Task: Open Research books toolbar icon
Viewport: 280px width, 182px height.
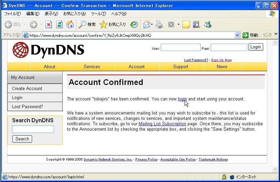Action: click(x=196, y=25)
